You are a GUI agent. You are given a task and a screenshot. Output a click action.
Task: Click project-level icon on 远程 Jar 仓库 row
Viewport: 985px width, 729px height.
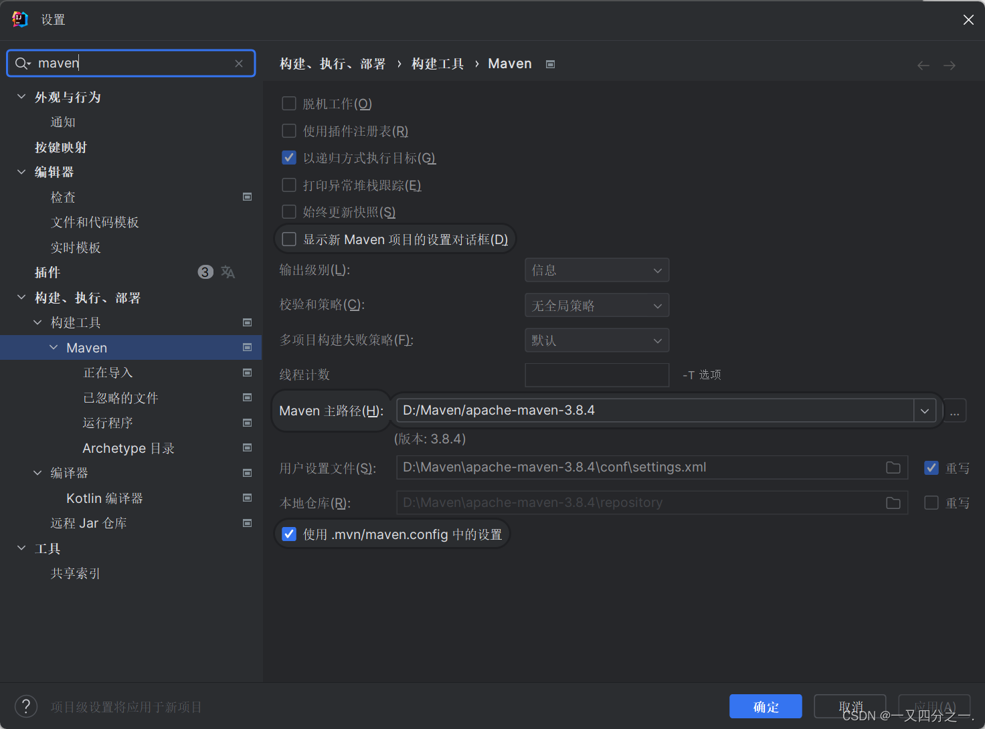247,523
